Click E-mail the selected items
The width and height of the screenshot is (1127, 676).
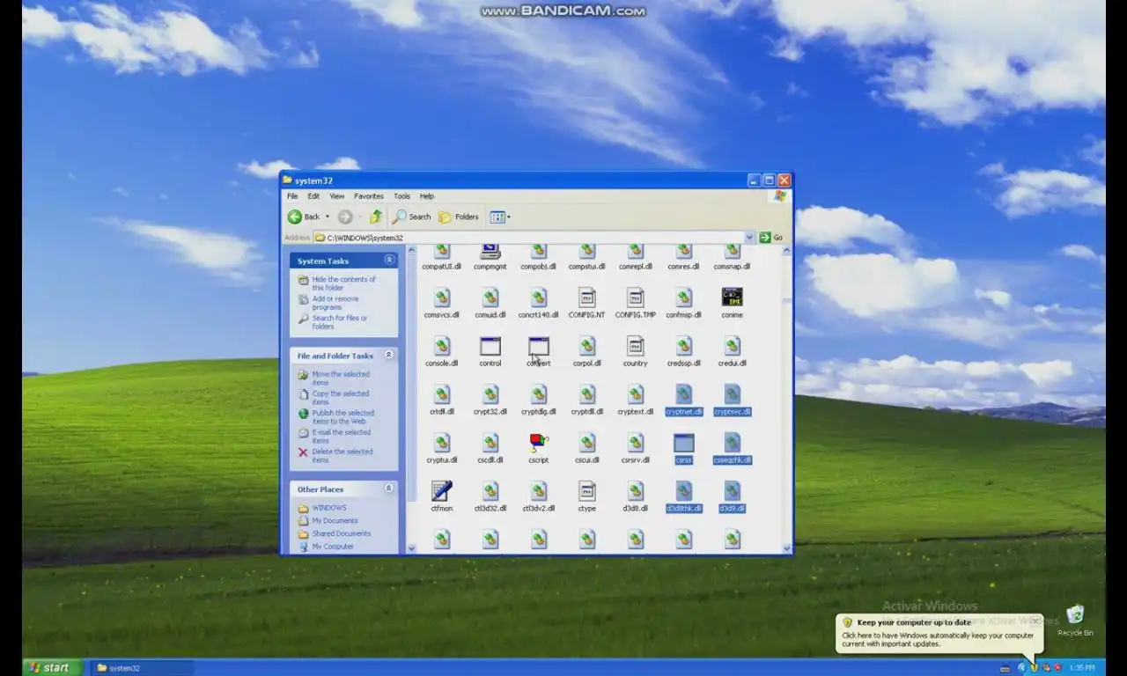[x=342, y=437]
